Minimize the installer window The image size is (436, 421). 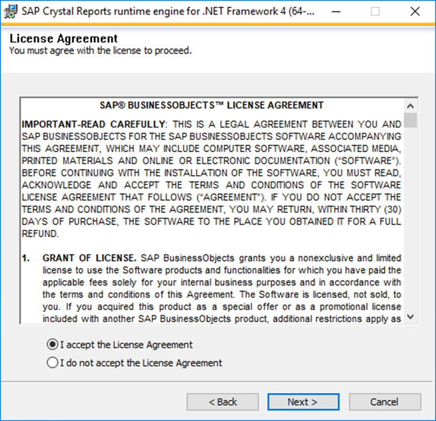click(336, 12)
